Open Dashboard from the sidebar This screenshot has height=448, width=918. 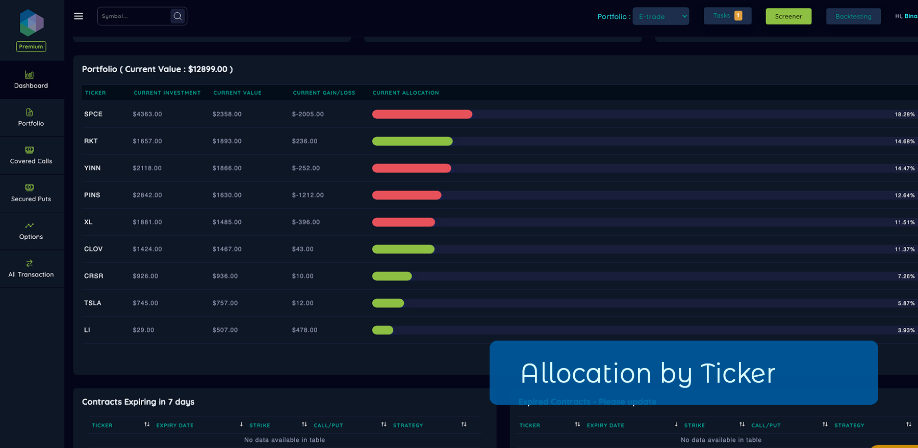pos(31,80)
